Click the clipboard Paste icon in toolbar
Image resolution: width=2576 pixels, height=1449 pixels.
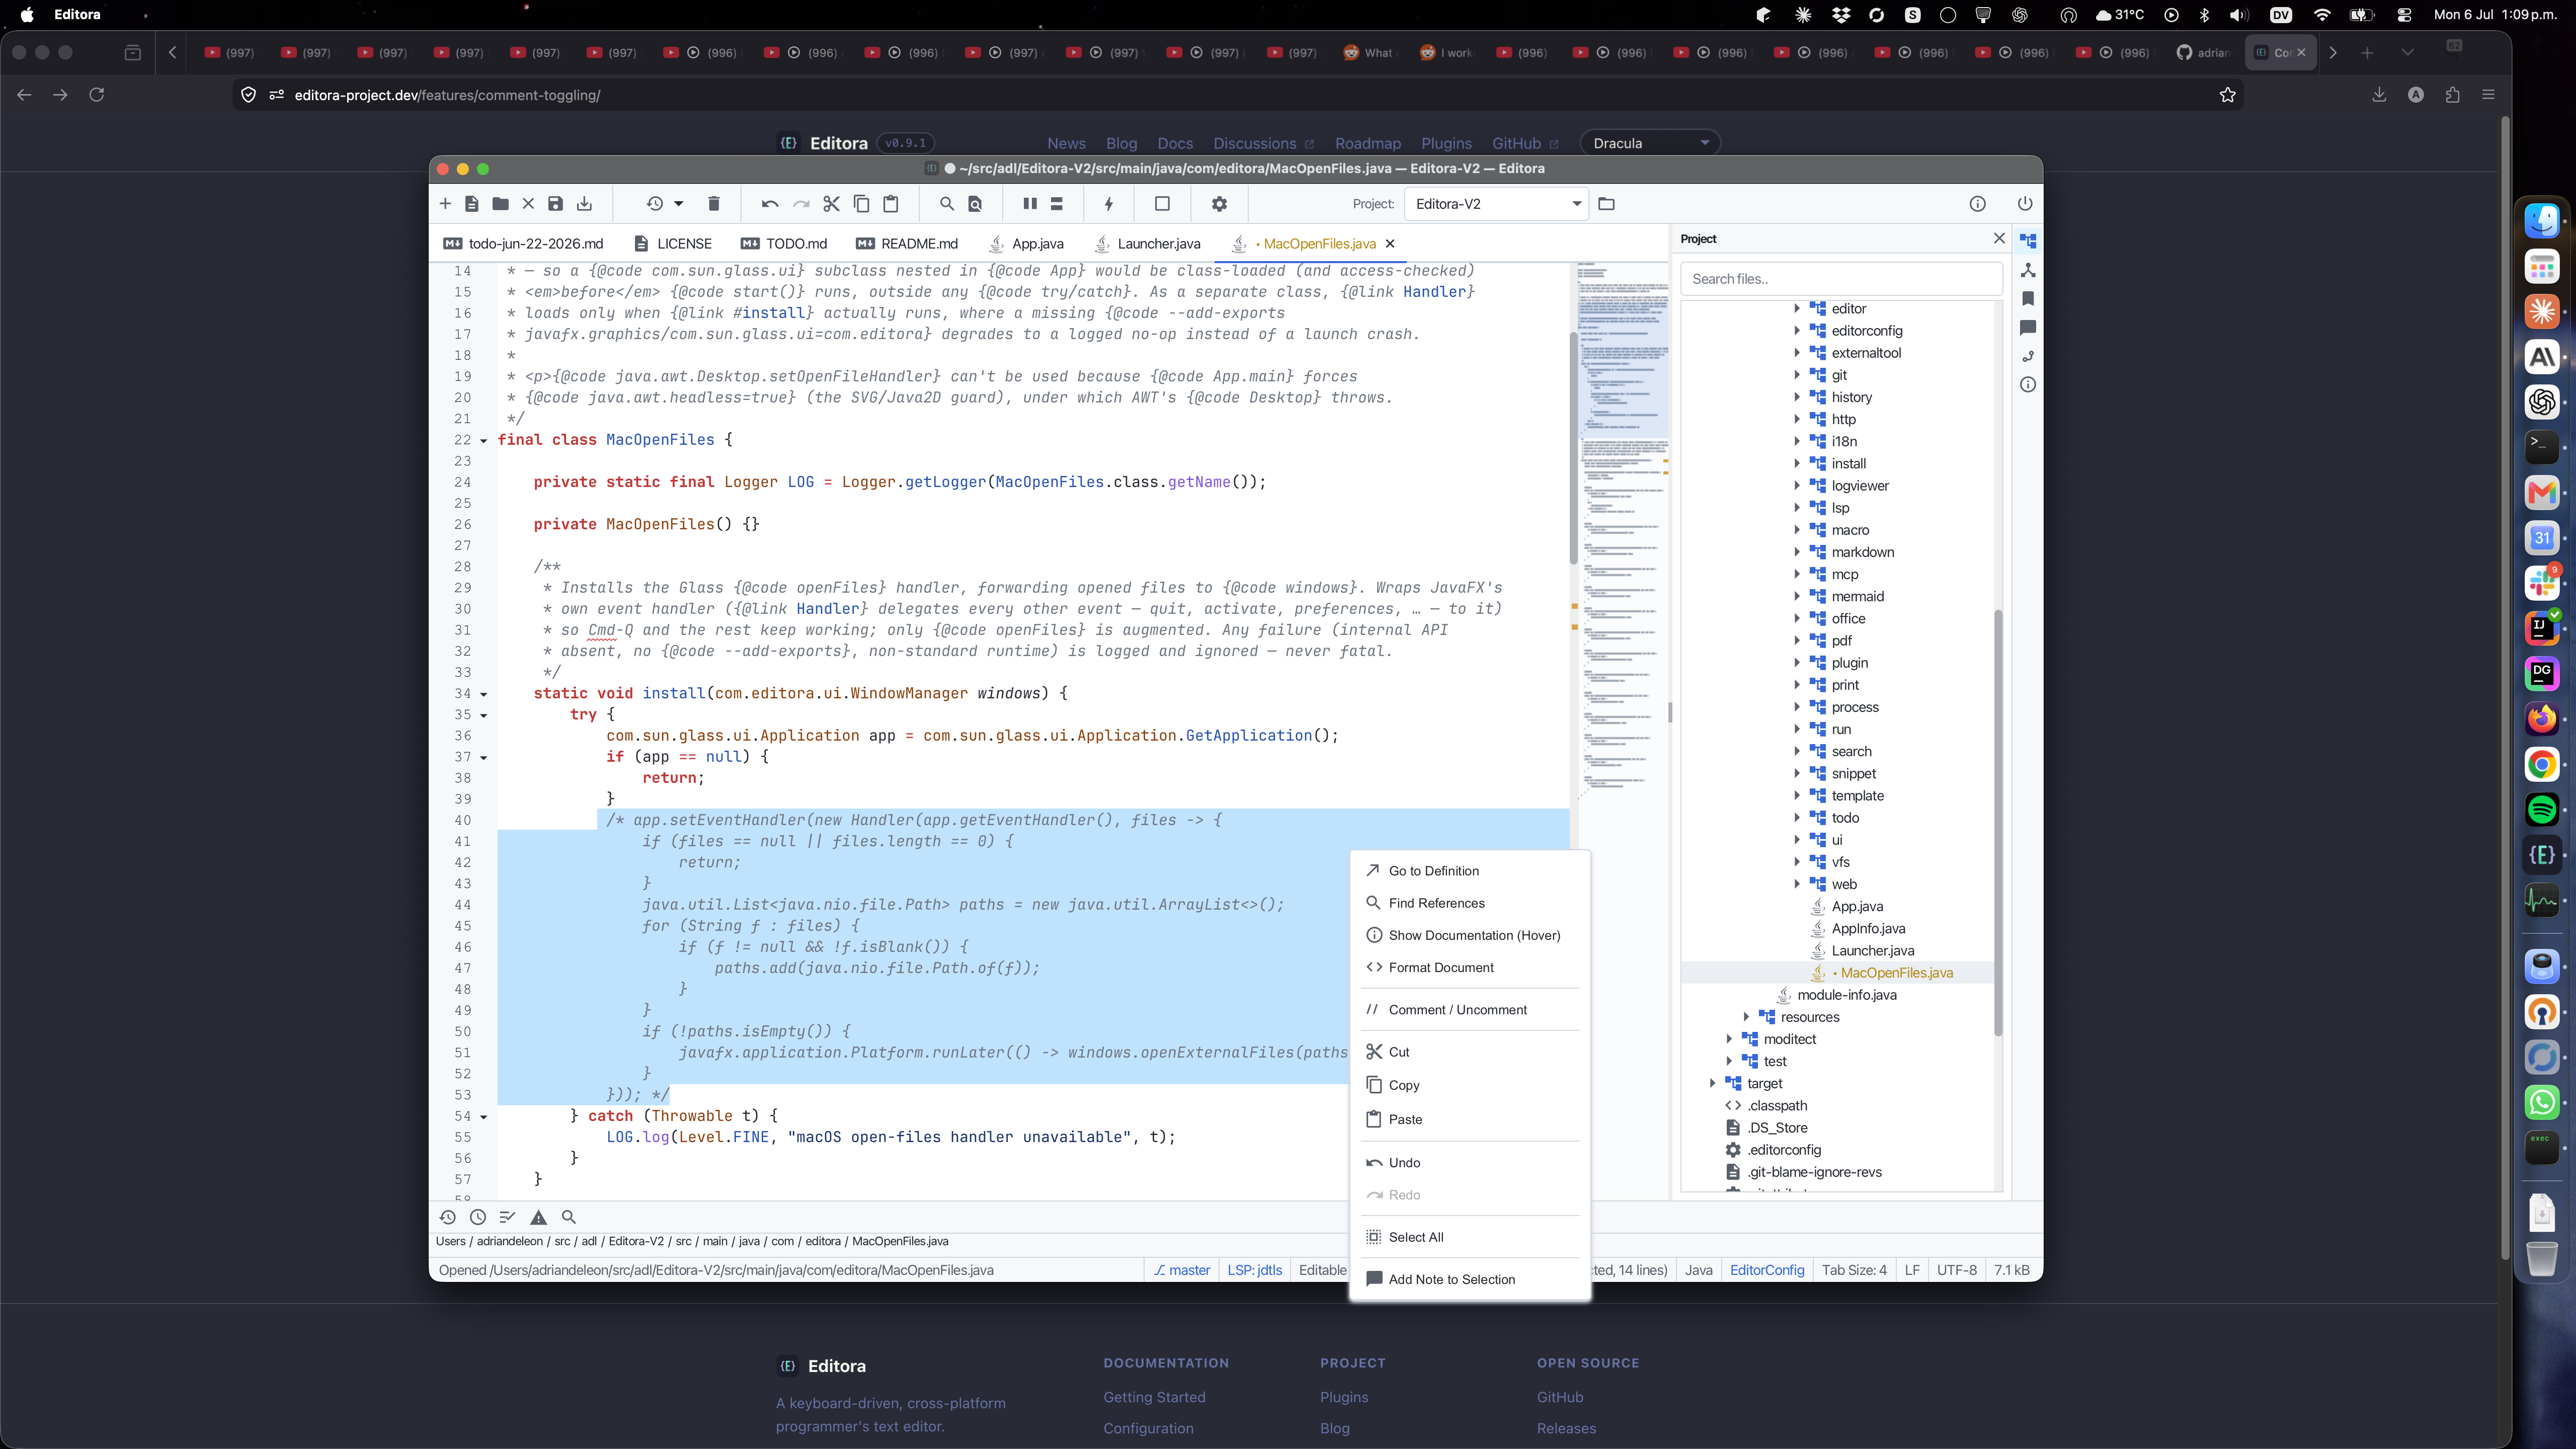(891, 204)
